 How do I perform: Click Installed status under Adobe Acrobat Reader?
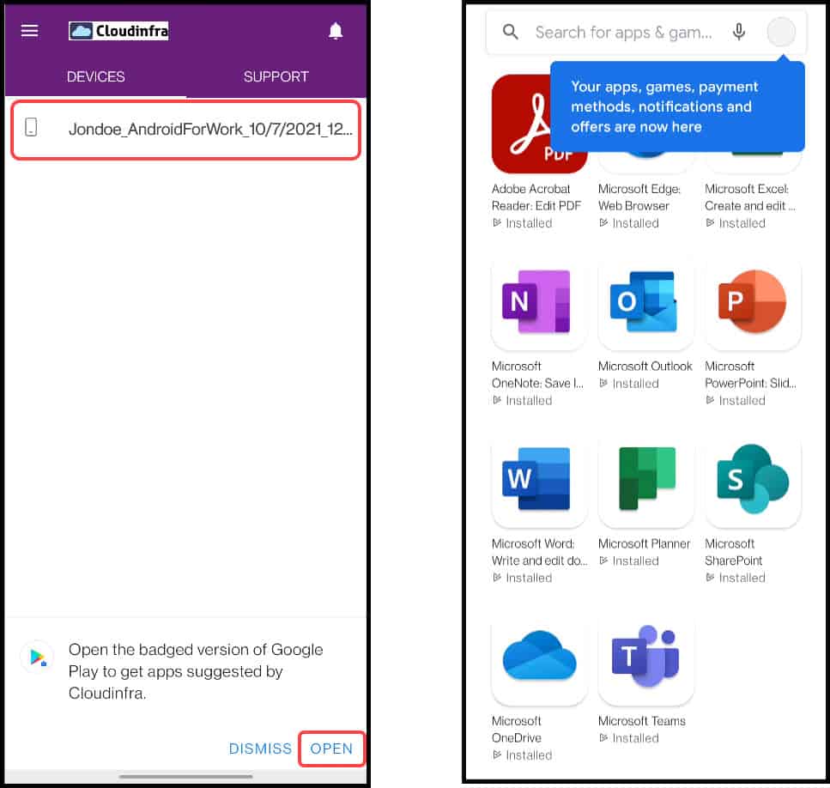tap(523, 223)
